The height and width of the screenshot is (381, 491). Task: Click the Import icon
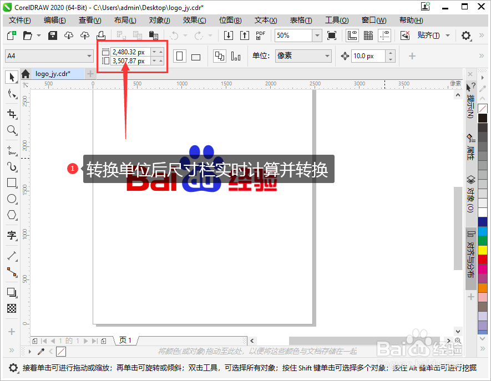[x=229, y=35]
